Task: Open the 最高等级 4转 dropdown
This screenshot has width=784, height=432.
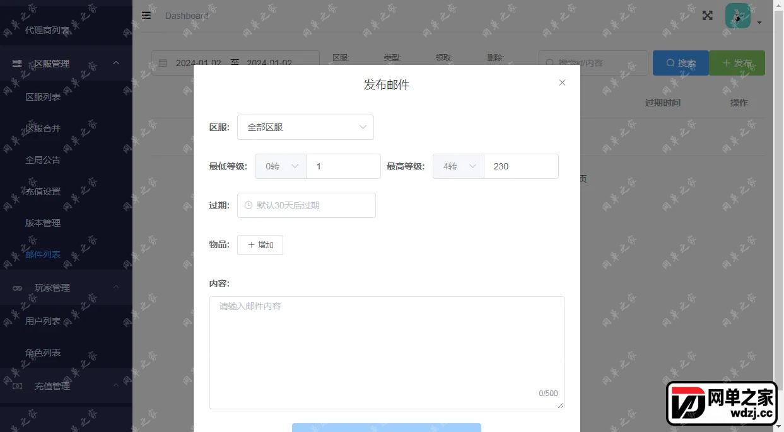Action: (x=459, y=166)
